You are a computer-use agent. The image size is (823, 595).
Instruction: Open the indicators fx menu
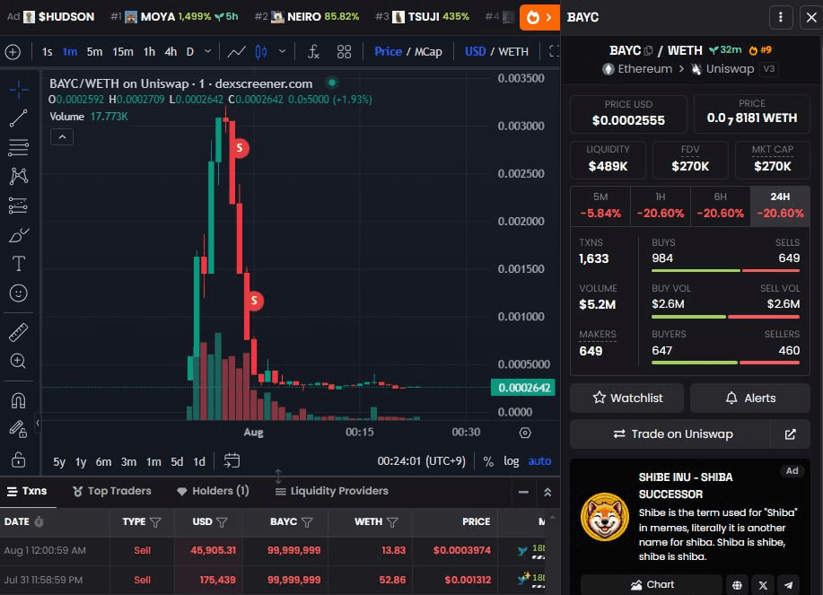coord(313,51)
